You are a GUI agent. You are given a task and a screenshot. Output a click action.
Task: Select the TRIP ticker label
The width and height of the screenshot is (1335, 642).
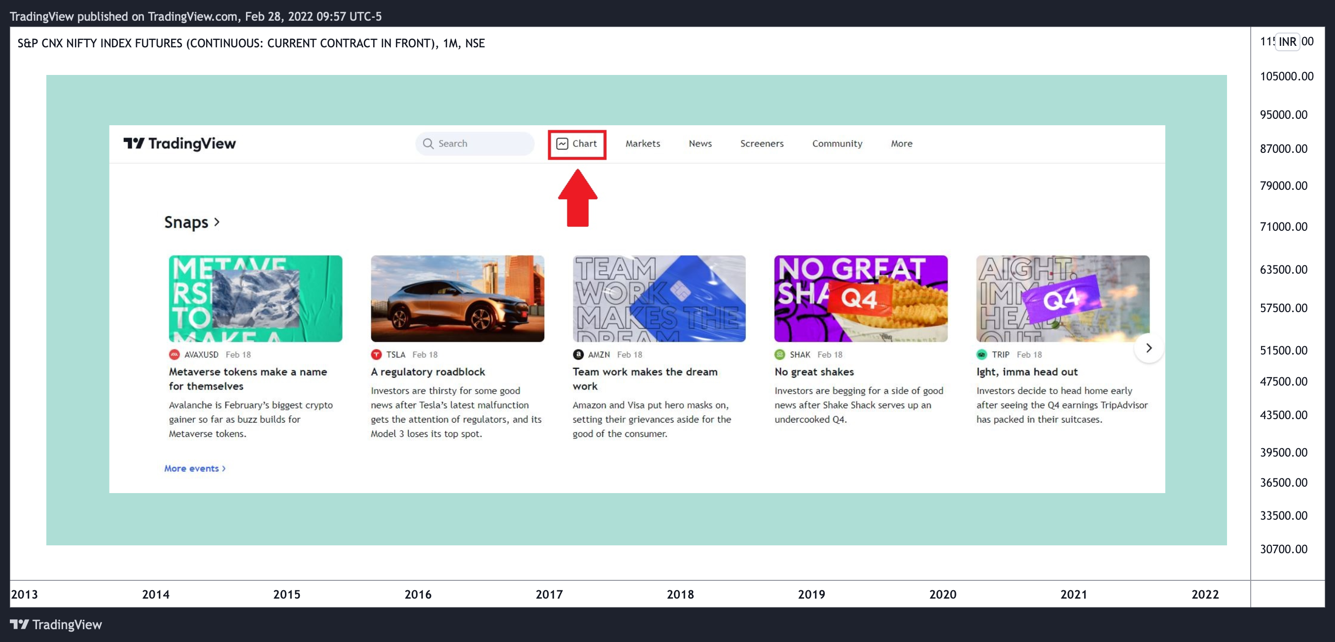1000,355
